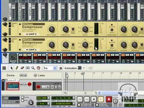Click Attack knob on M COMP 1
The width and height of the screenshot is (144, 108).
[x=124, y=45]
